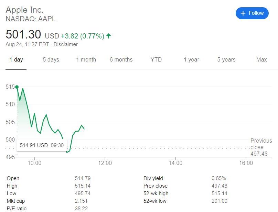278x212 pixels.
Task: Click the Low value 495.74
Action: click(x=83, y=193)
